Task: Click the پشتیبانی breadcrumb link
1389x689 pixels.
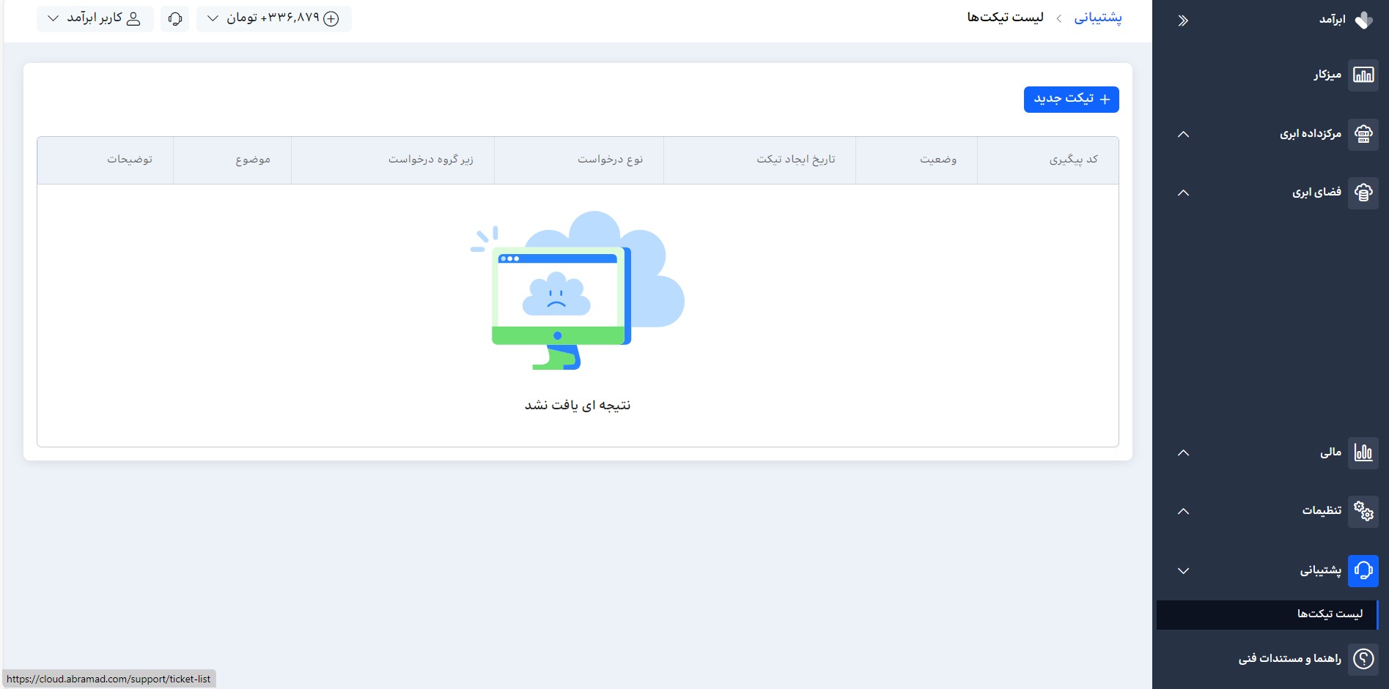Action: coord(1097,18)
